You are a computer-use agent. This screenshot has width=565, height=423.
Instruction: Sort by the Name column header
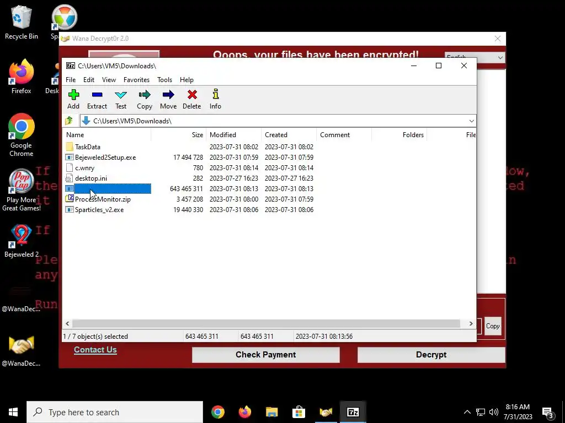point(108,135)
